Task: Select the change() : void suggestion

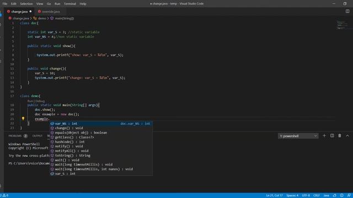Action: click(x=101, y=128)
